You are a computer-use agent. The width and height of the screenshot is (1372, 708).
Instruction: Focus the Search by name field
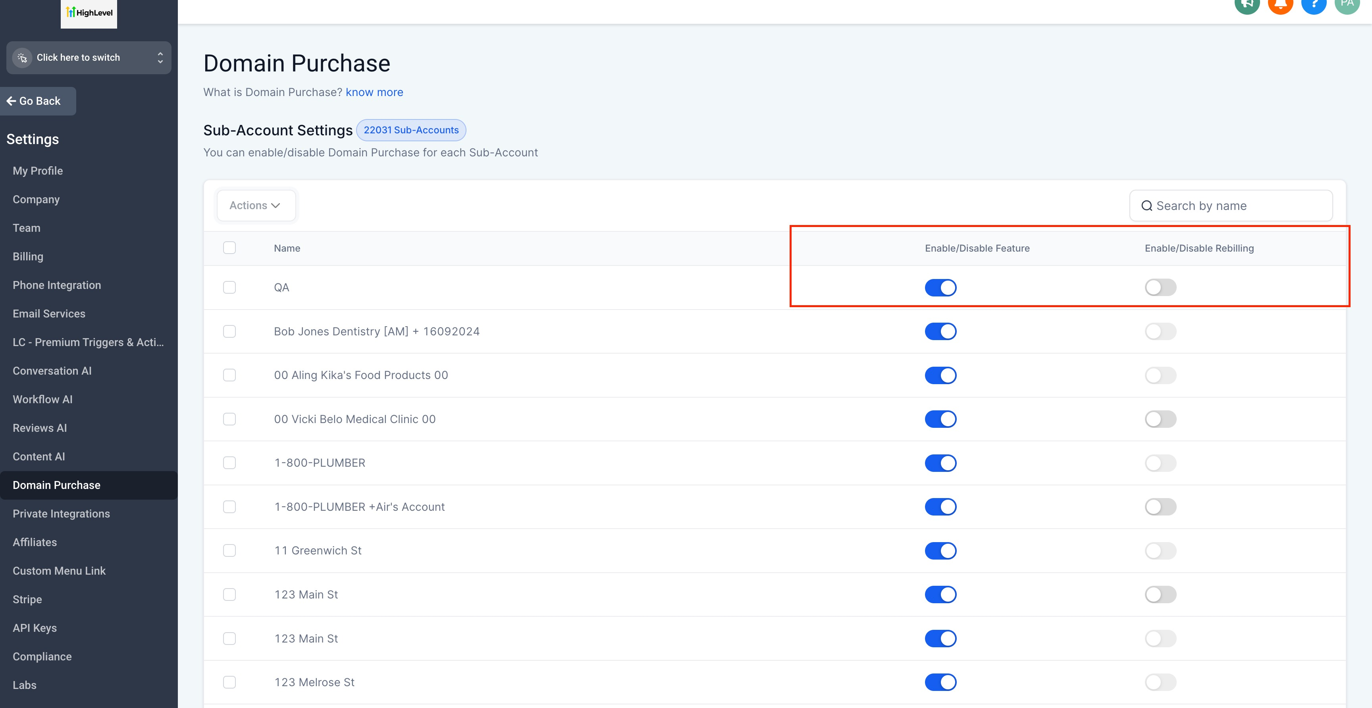point(1236,206)
